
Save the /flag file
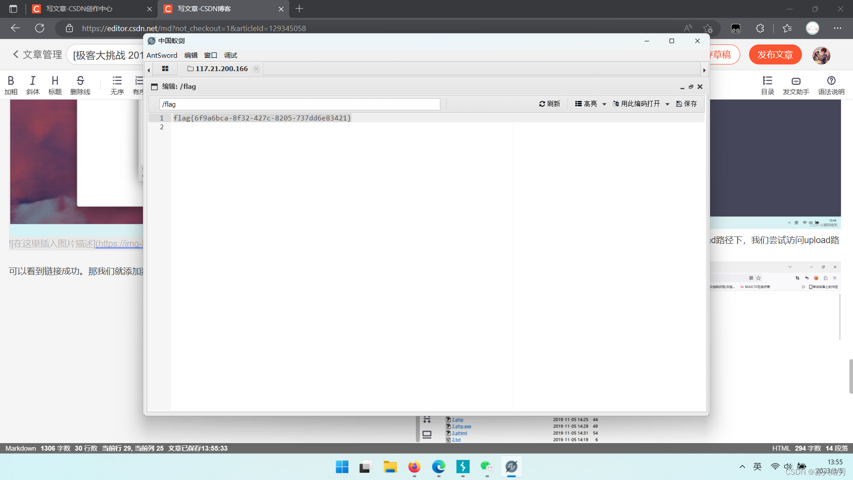[686, 104]
